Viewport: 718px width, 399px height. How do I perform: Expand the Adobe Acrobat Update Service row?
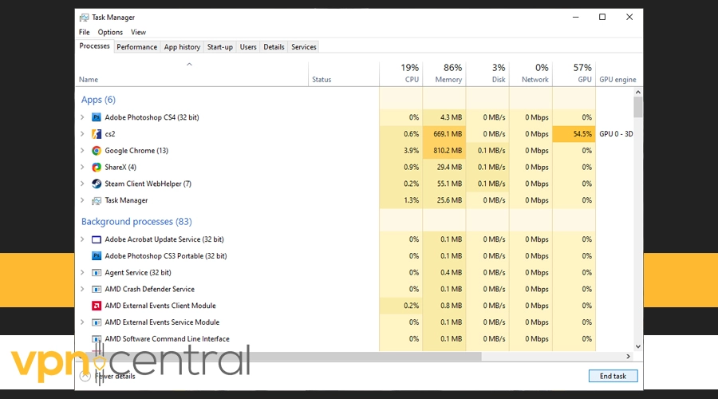[82, 239]
